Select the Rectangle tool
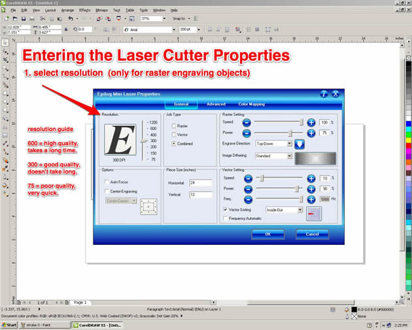The image size is (412, 330). (x=5, y=94)
